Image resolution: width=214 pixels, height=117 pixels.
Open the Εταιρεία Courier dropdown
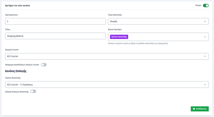pos(107,56)
